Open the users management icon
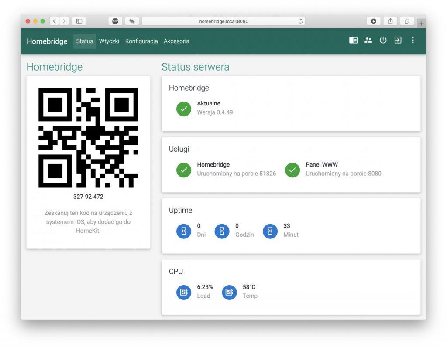This screenshot has height=347, width=447. click(x=368, y=40)
